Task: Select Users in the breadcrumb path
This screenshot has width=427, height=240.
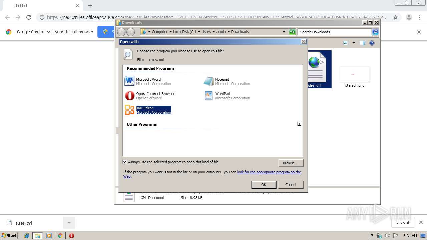Action: (206, 32)
